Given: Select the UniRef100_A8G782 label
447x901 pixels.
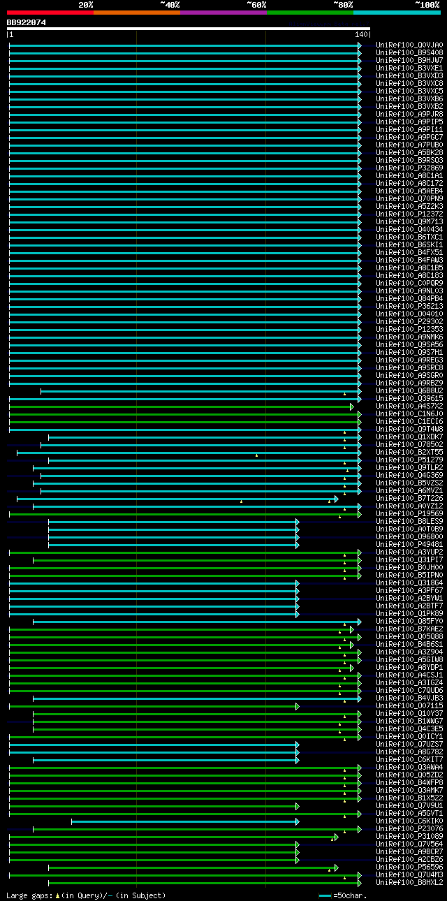Looking at the screenshot, I should 409,752.
